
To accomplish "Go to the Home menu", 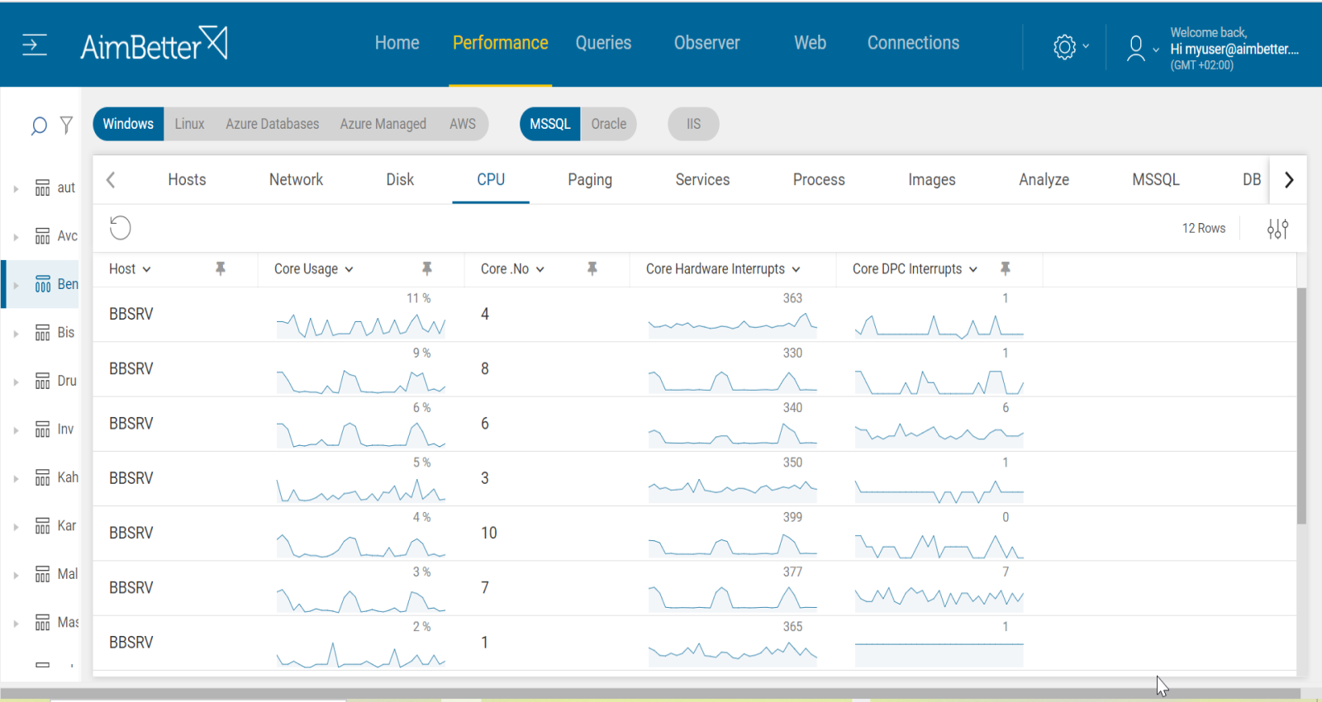I will point(397,43).
